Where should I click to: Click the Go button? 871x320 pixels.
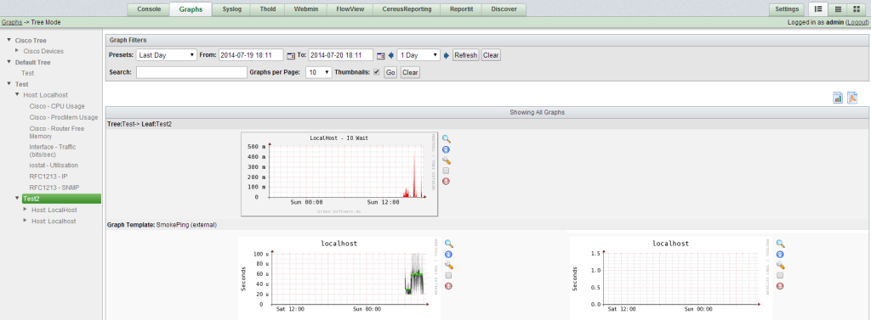pyautogui.click(x=390, y=72)
